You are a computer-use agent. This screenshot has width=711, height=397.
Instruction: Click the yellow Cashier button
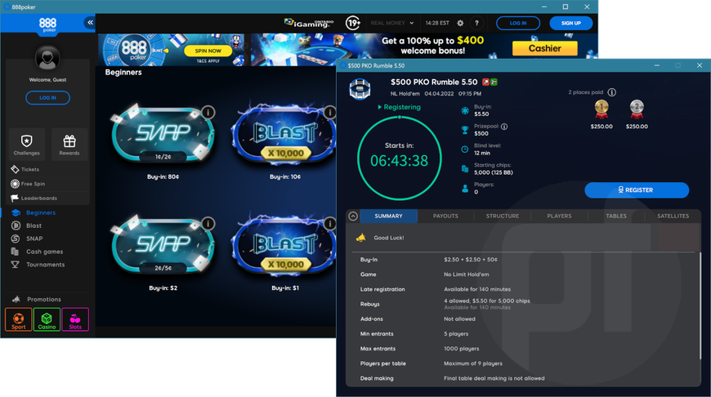[x=544, y=48]
